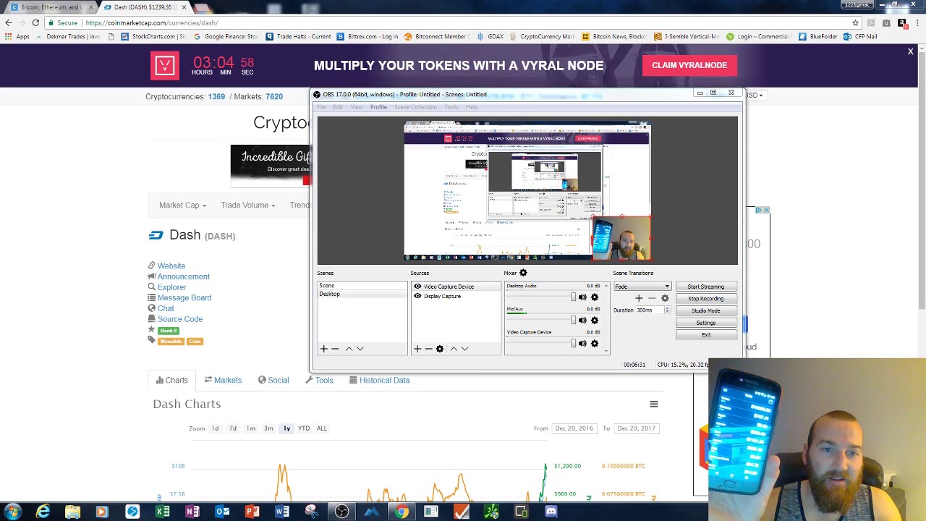Select YTD chart zoom range
The width and height of the screenshot is (926, 521).
tap(304, 428)
